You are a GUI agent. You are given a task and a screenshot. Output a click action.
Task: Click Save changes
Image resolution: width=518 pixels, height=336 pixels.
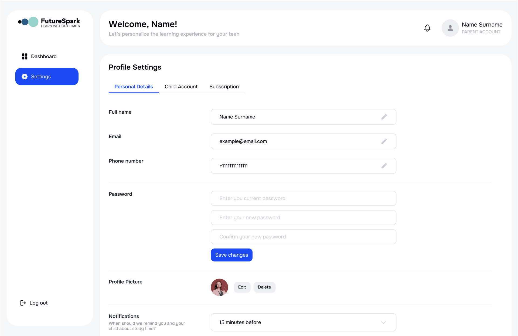click(x=231, y=255)
